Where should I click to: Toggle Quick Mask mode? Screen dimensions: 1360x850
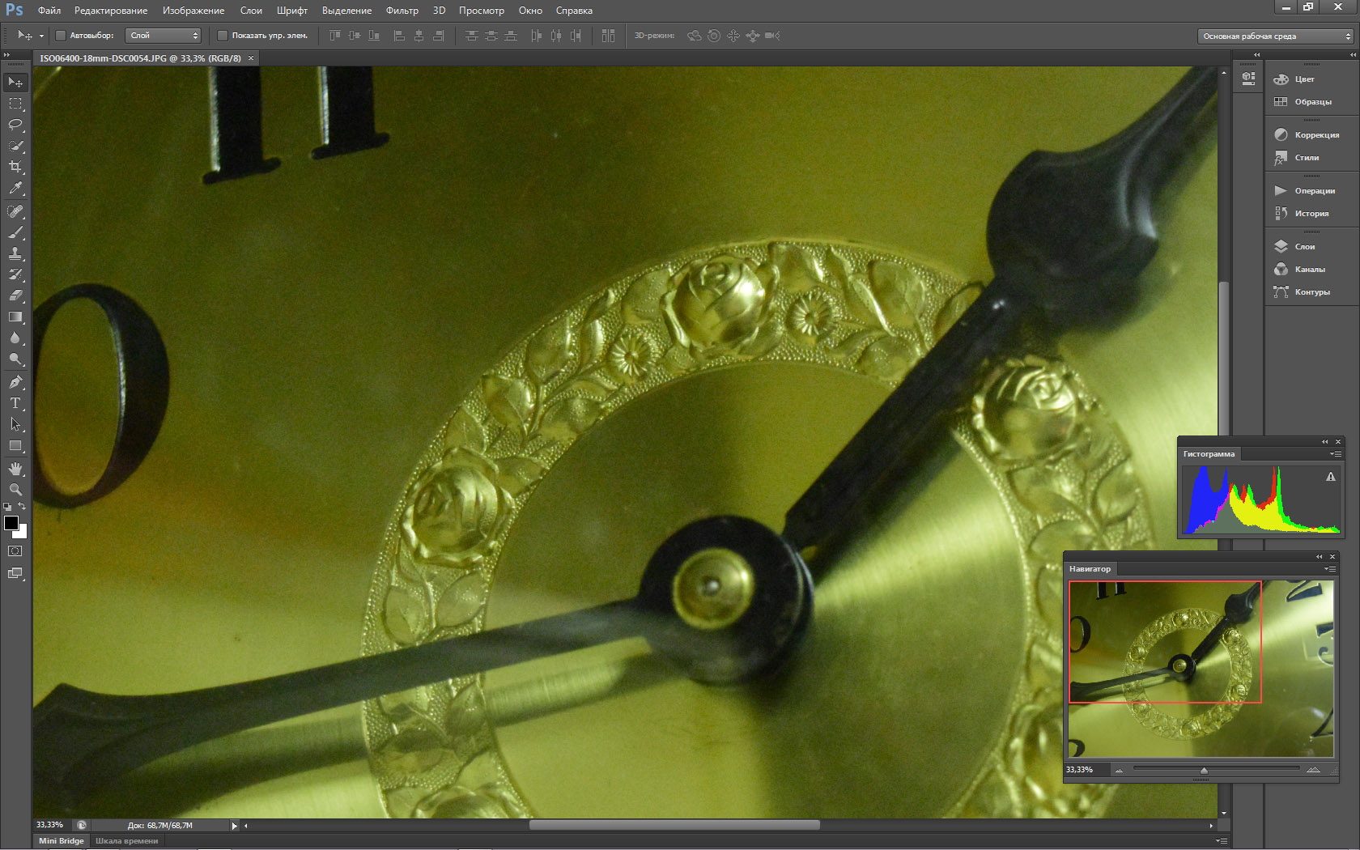[15, 551]
